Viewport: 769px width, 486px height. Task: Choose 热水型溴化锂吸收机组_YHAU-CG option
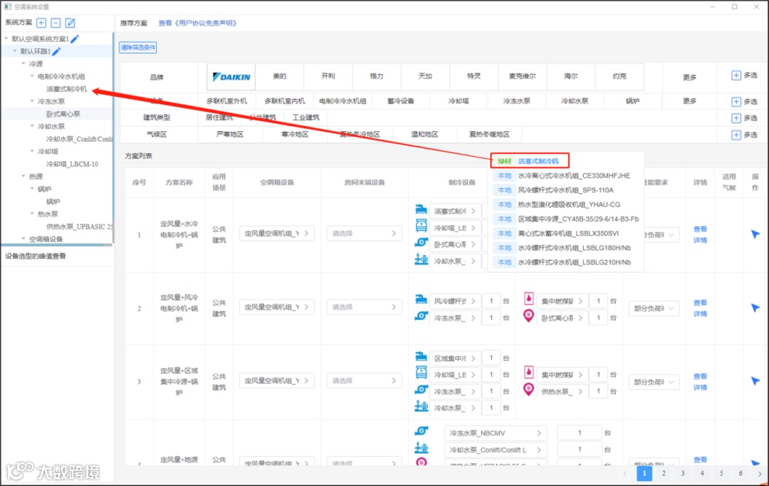pos(569,205)
